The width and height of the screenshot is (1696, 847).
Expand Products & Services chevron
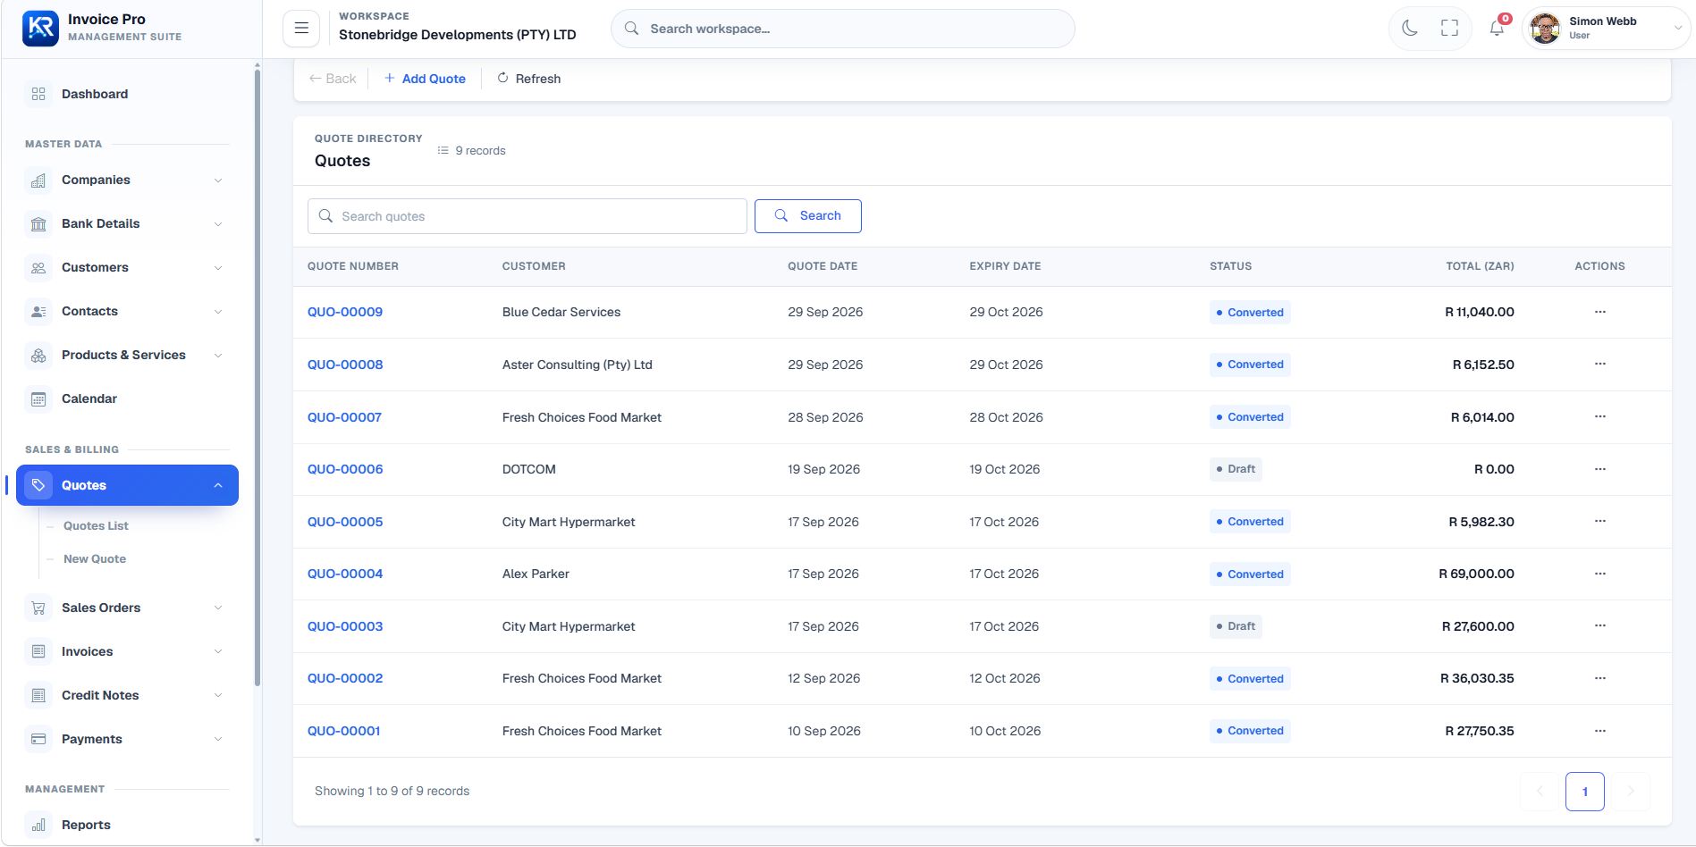218,356
